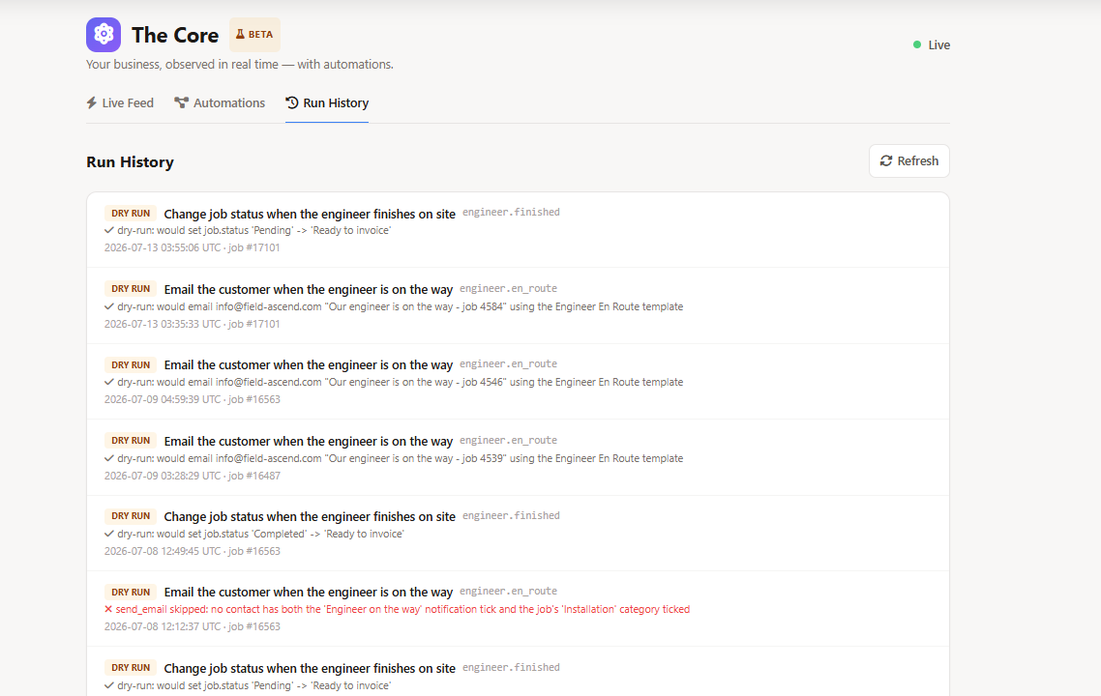Click tagline 'Your business, observed in real time'
The height and width of the screenshot is (696, 1101).
(x=183, y=65)
